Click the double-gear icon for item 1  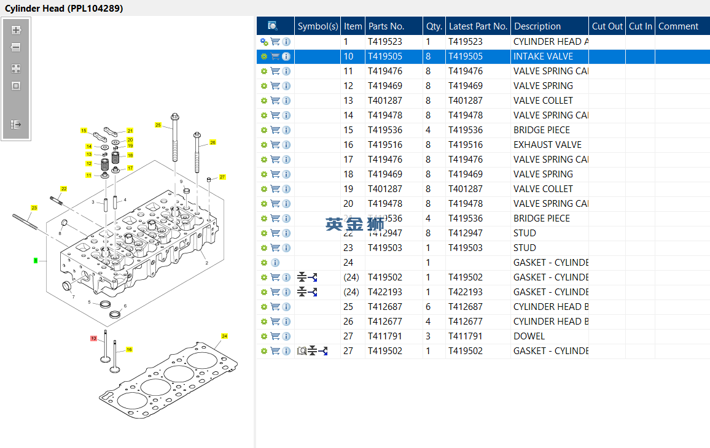(x=264, y=42)
